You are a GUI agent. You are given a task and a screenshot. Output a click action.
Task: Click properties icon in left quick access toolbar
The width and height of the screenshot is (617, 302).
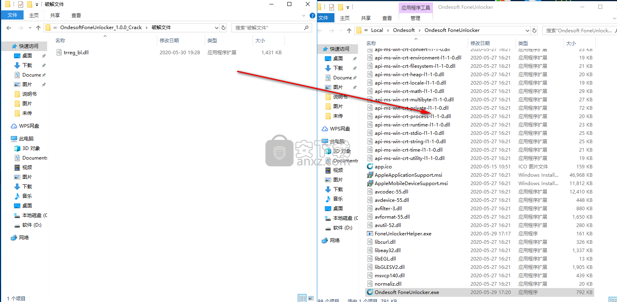[21, 4]
